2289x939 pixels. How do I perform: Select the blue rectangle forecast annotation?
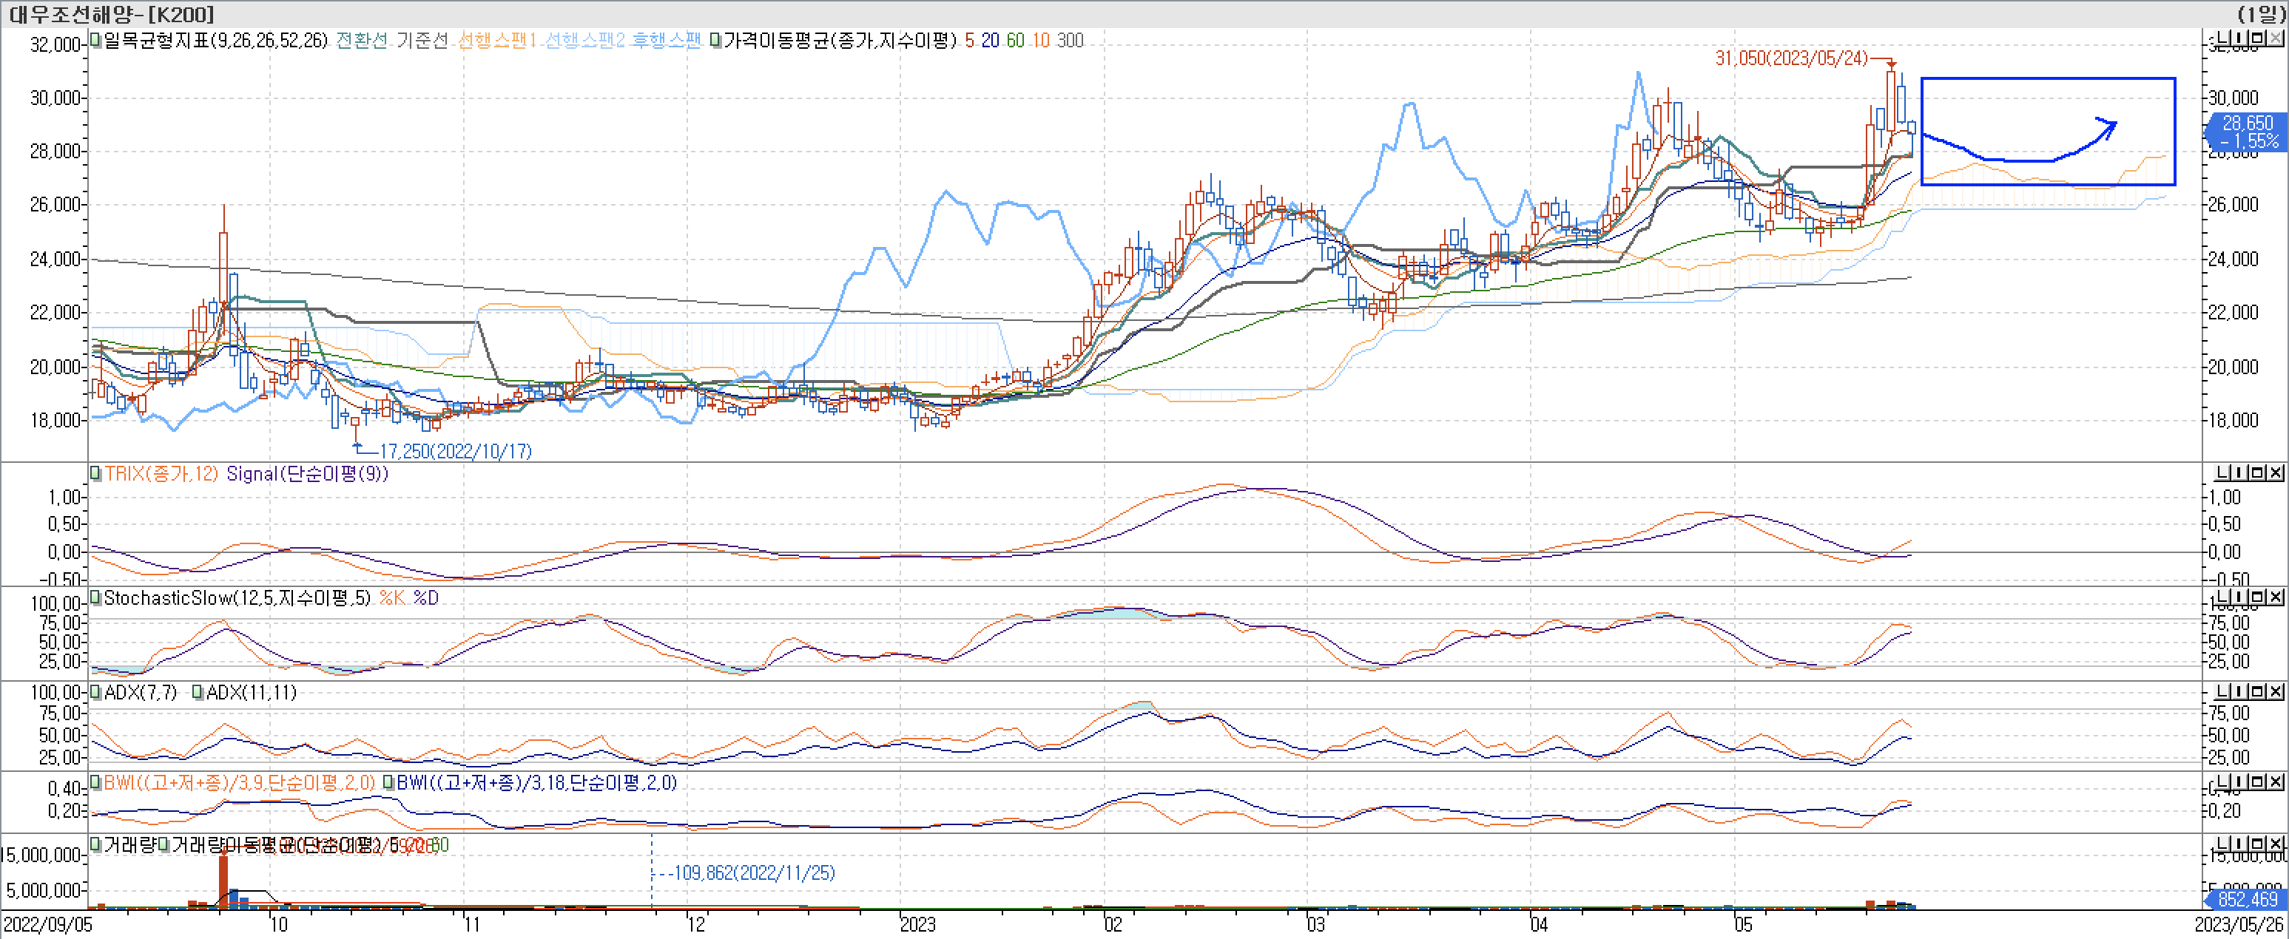(x=2047, y=79)
